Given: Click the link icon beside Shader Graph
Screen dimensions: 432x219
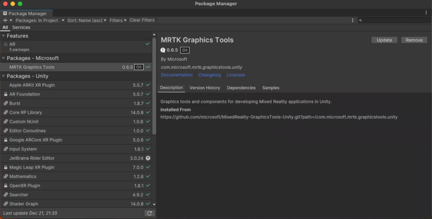Looking at the screenshot, I should (5, 204).
